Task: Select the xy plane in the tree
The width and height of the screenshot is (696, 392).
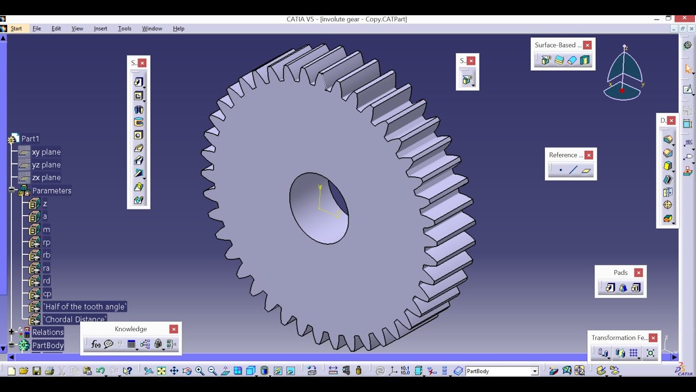Action: pyautogui.click(x=46, y=152)
